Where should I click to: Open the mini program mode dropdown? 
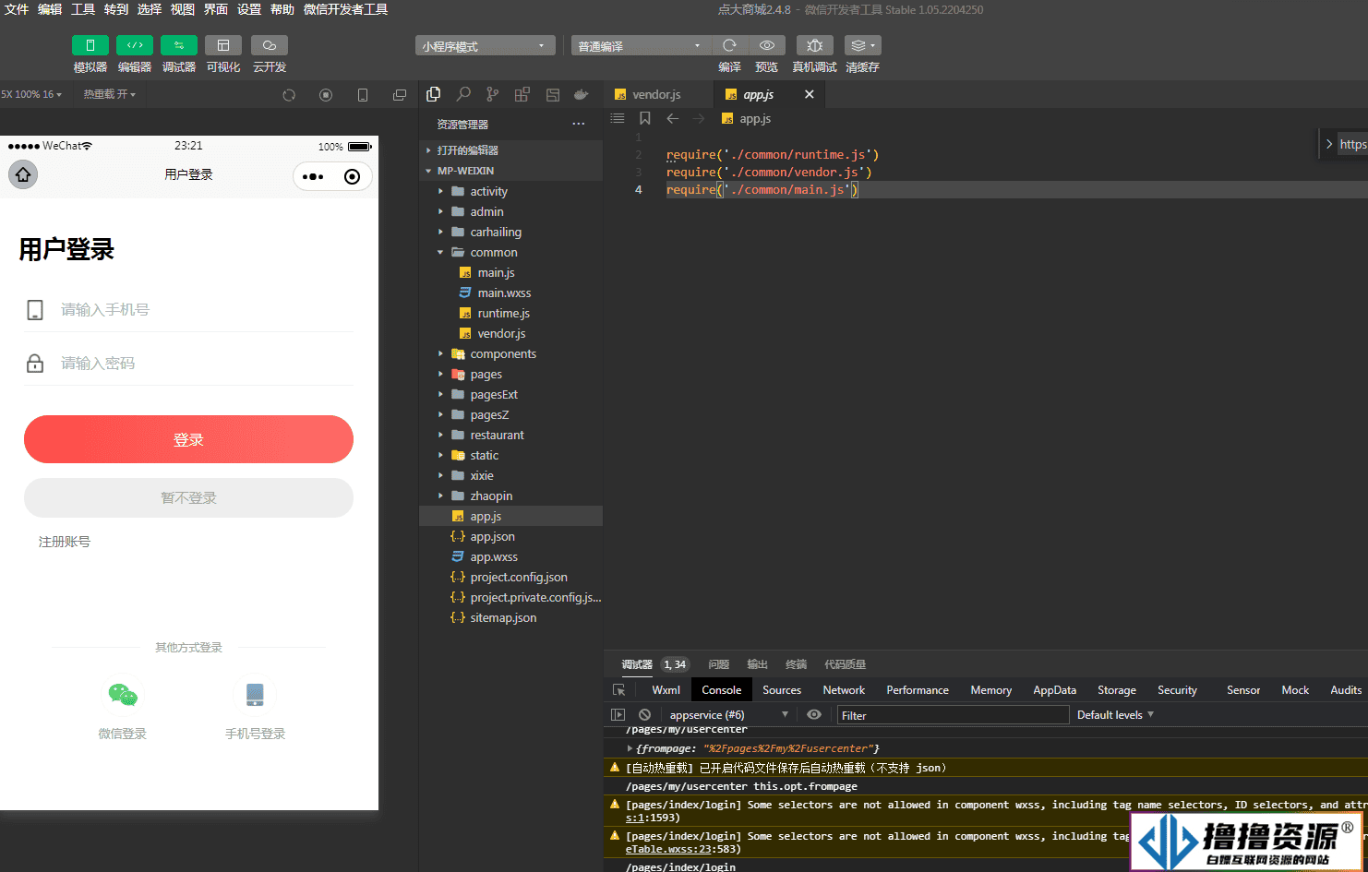[x=486, y=46]
